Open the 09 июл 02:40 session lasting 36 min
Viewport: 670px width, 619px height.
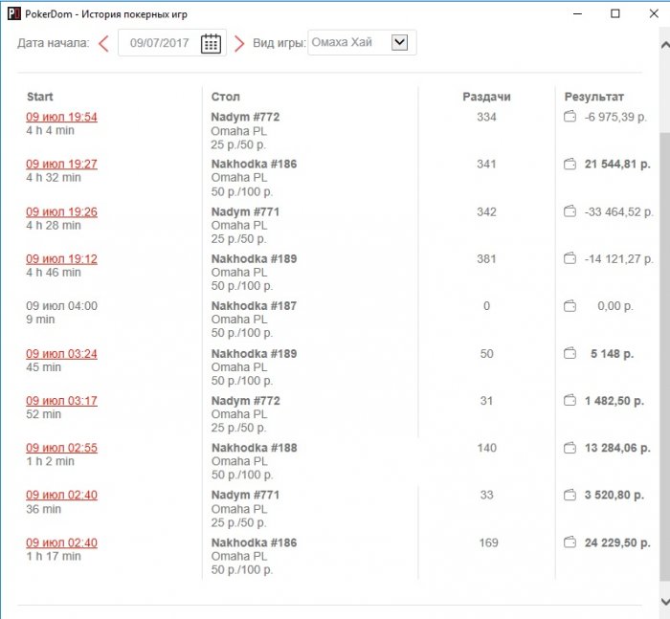tap(61, 495)
